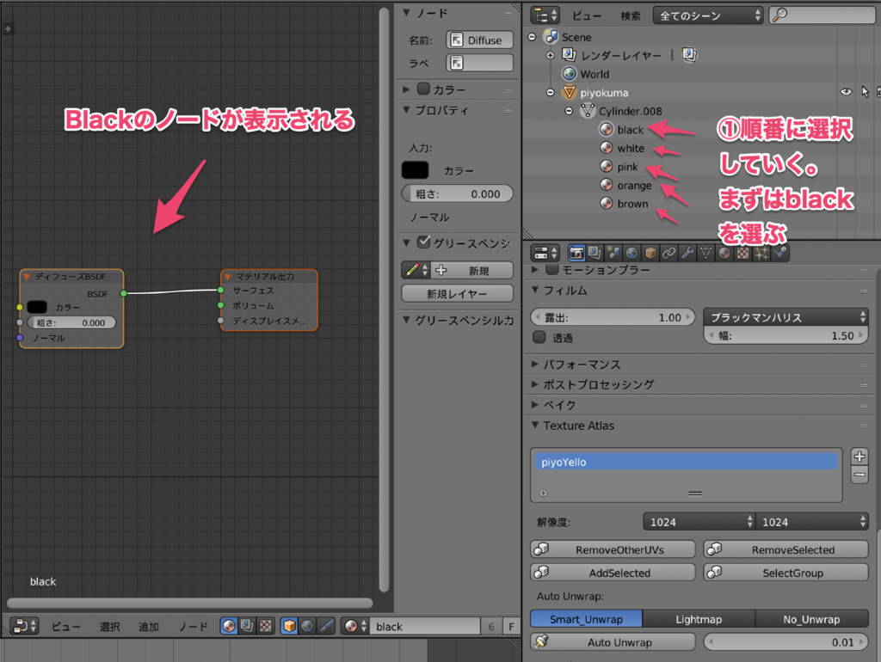Select shader nodes tree type icon

pos(229,626)
